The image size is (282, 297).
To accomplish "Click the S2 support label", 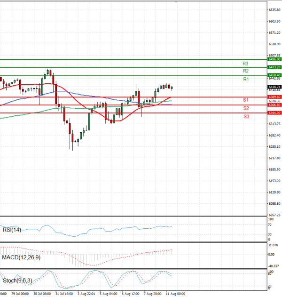I will [245, 108].
